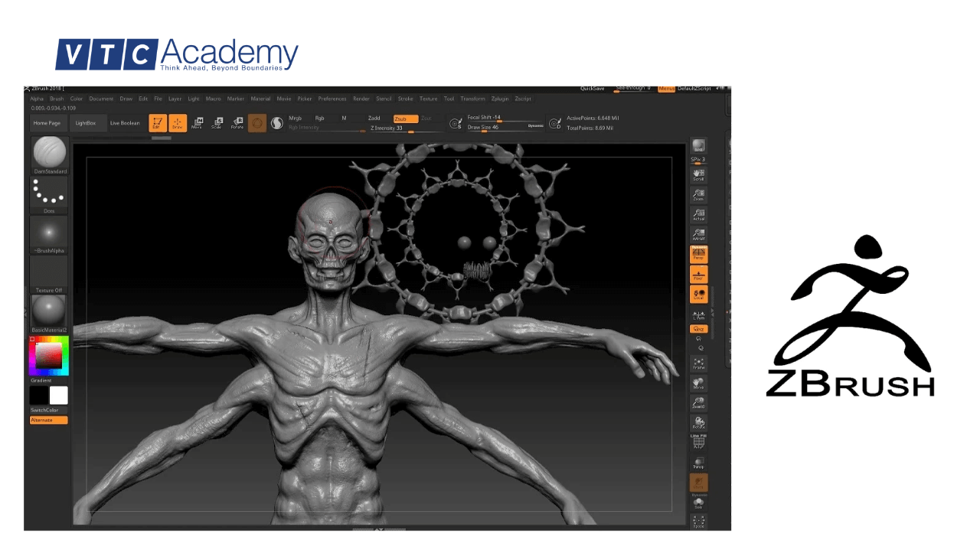
Task: Open the Texture Off selector
Action: tap(50, 275)
